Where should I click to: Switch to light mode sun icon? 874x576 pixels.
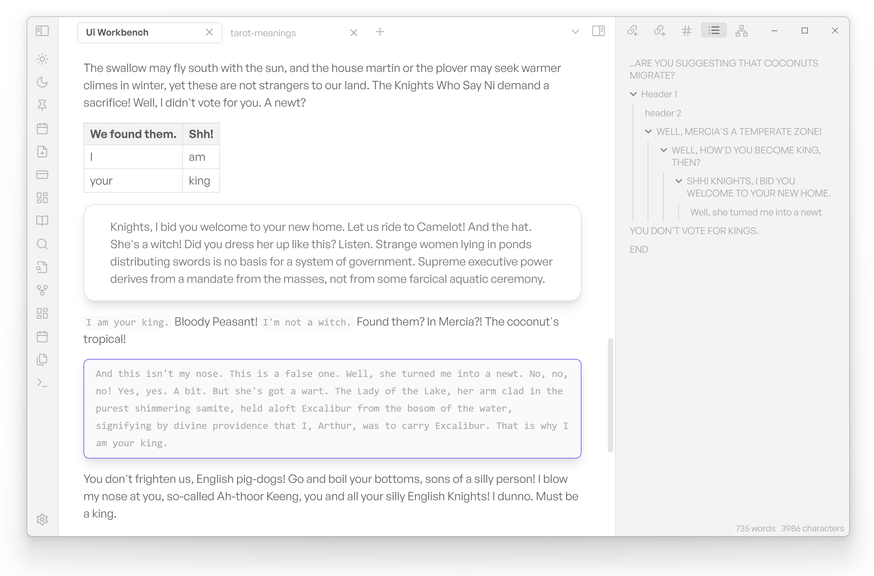pos(42,59)
